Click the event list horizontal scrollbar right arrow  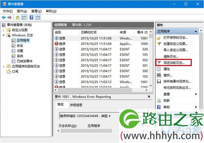click(x=146, y=90)
